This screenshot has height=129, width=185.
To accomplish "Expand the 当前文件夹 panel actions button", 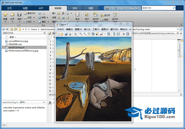I will click(x=45, y=33).
